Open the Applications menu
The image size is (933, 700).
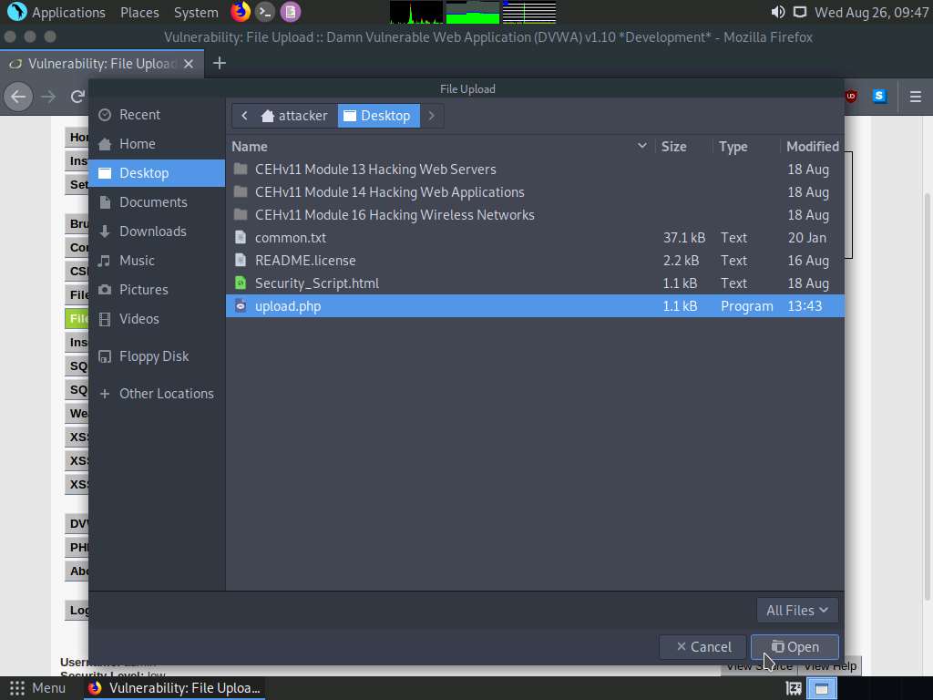[x=56, y=12]
